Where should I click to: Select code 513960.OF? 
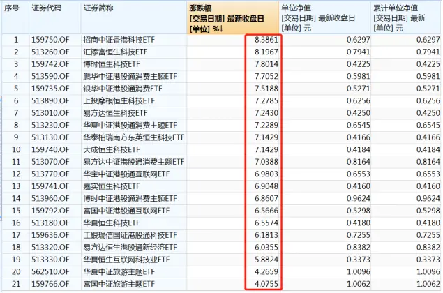(50, 199)
